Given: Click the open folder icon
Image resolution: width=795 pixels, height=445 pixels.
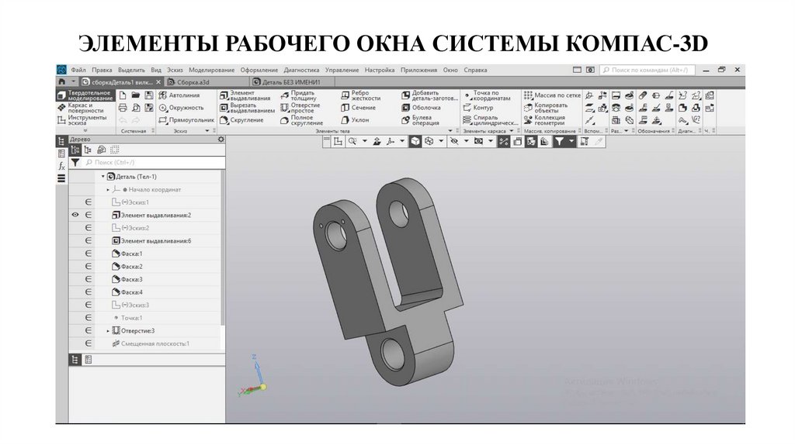Looking at the screenshot, I should point(136,95).
